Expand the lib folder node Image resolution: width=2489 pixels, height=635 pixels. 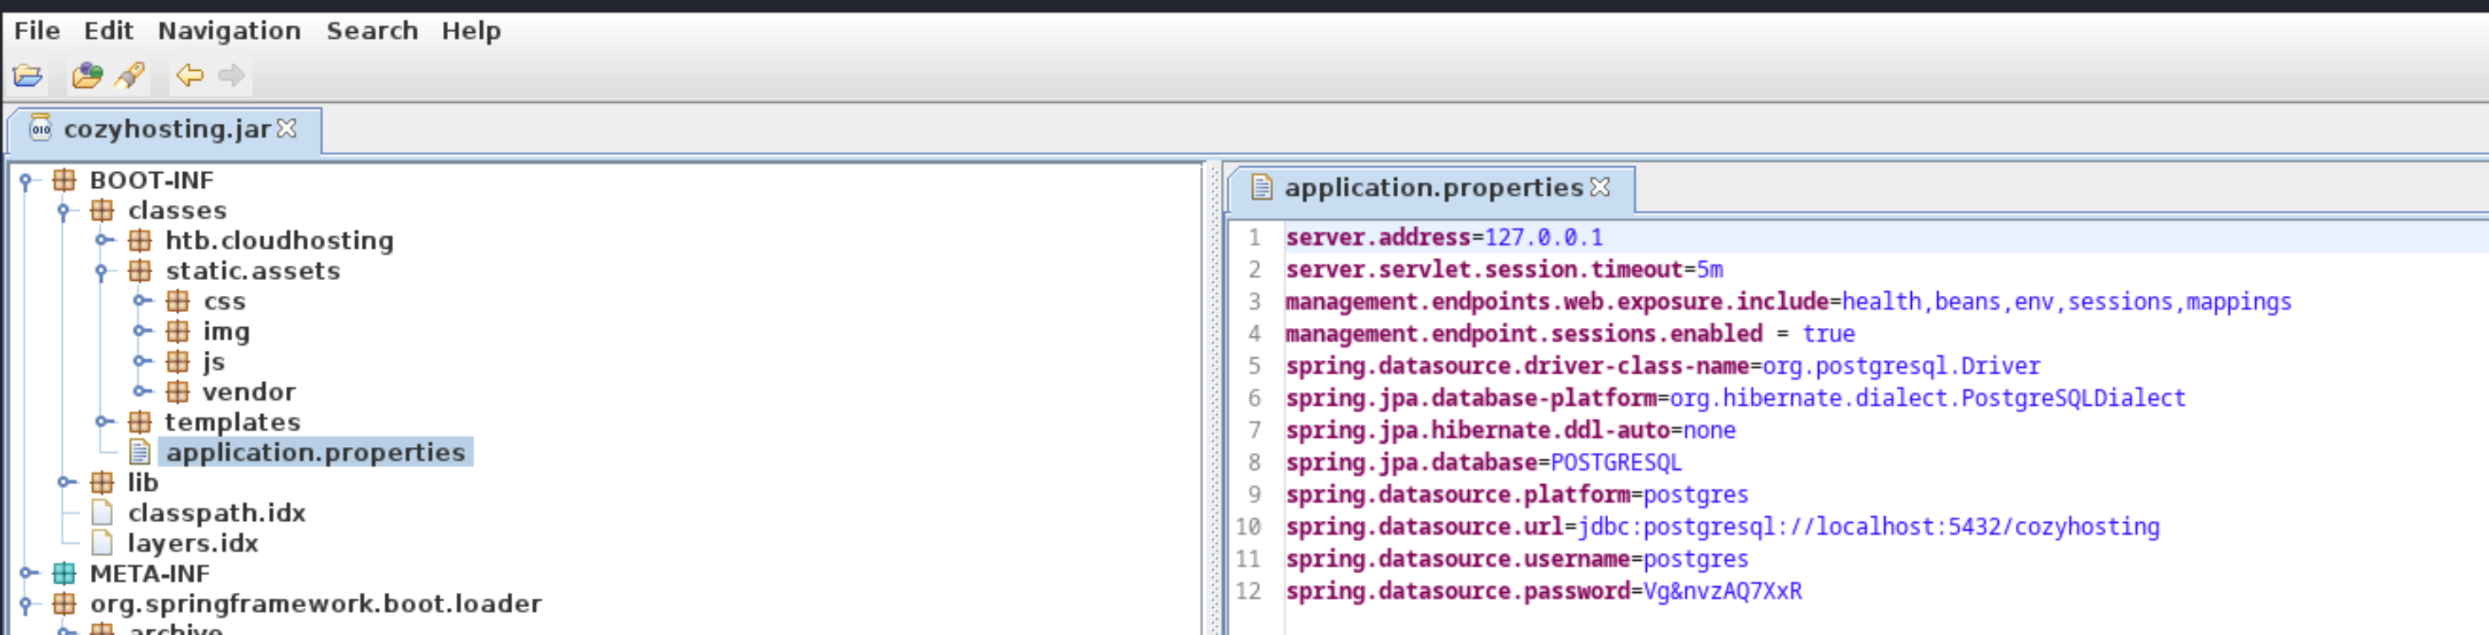65,482
